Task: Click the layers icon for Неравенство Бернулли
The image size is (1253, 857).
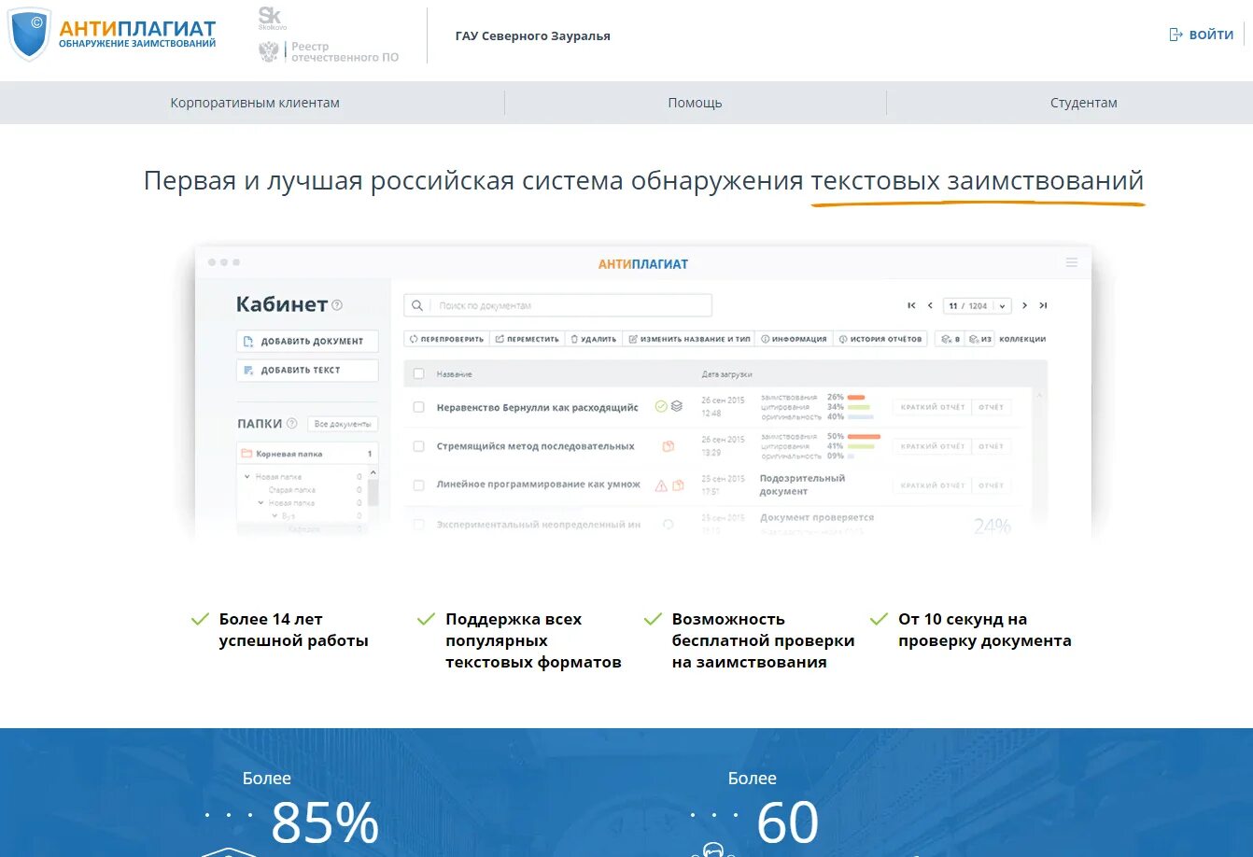Action: tap(677, 406)
